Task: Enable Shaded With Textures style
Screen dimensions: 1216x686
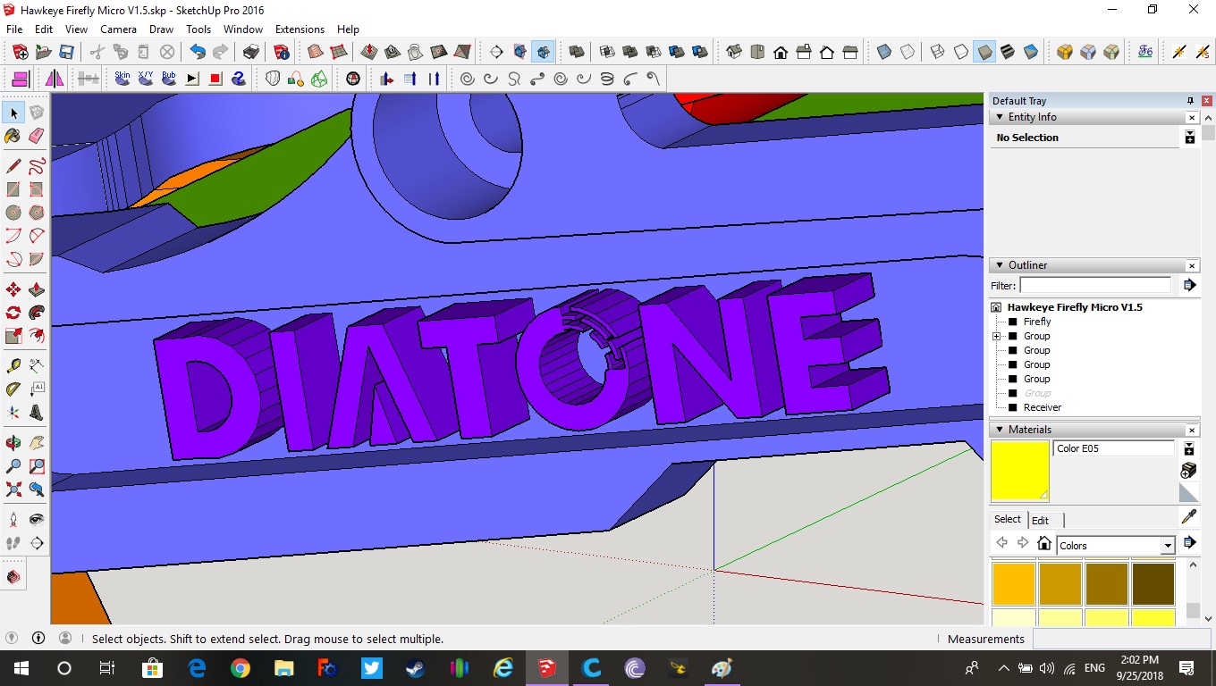Action: coord(1008,52)
